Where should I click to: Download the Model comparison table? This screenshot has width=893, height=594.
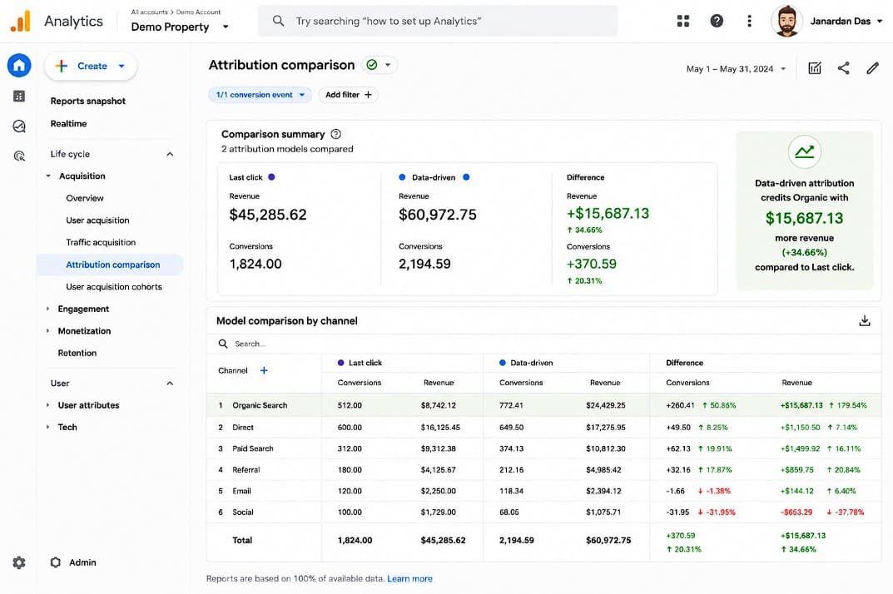[x=864, y=320]
